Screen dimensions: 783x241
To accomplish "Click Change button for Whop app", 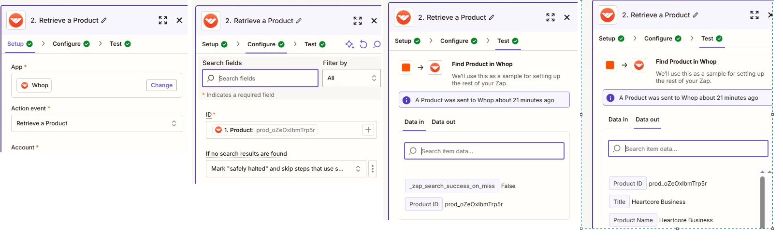I will 161,85.
